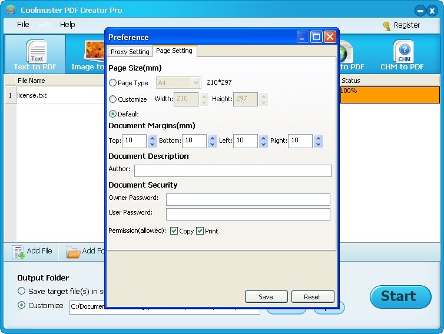Select the Default page size radio button
The image size is (444, 334).
pos(112,113)
